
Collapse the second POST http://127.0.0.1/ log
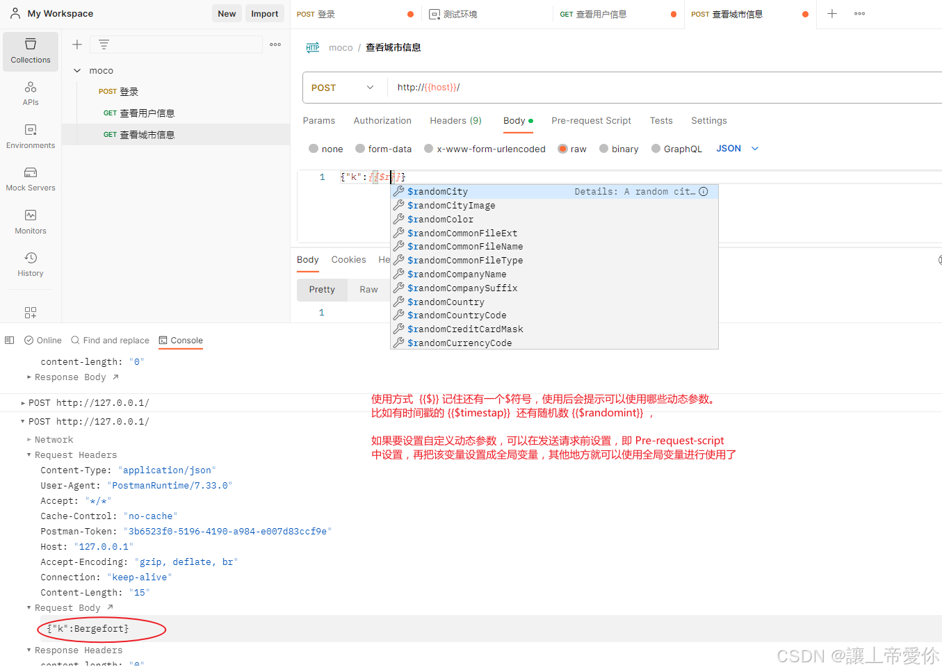[x=23, y=422]
